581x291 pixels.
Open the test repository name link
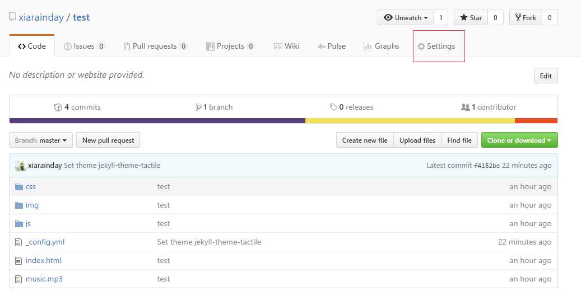81,17
